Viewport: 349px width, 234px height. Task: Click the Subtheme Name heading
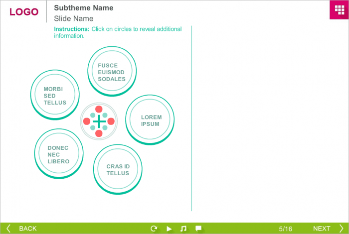pos(83,8)
